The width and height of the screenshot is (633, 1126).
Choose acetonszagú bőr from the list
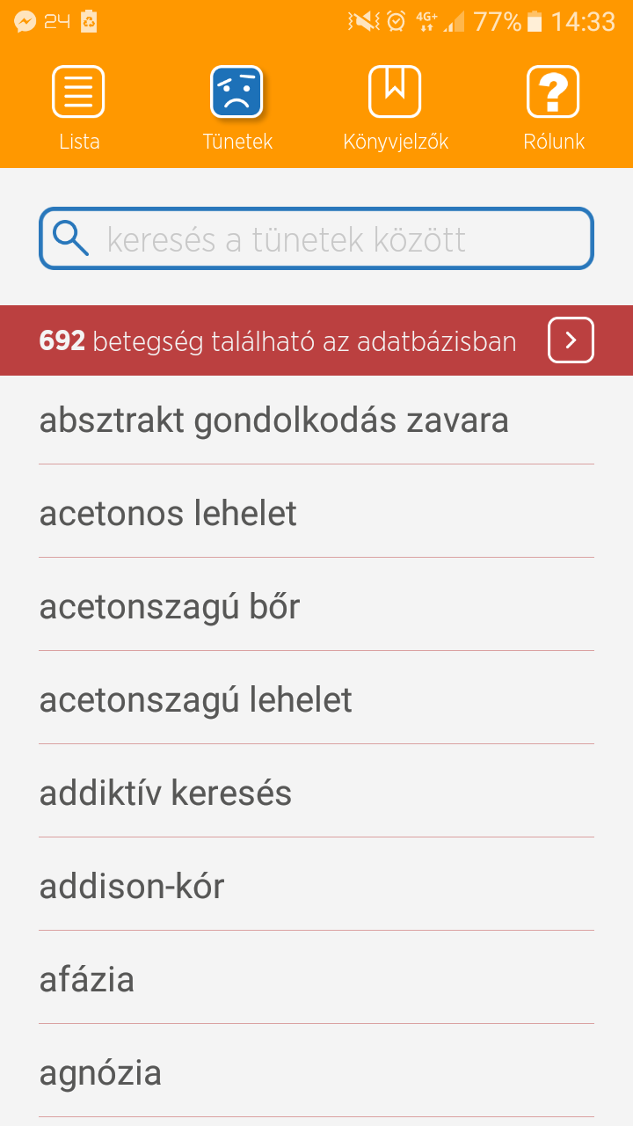171,607
